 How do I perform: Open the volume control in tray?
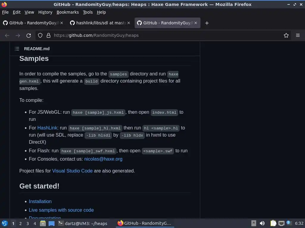262,223
